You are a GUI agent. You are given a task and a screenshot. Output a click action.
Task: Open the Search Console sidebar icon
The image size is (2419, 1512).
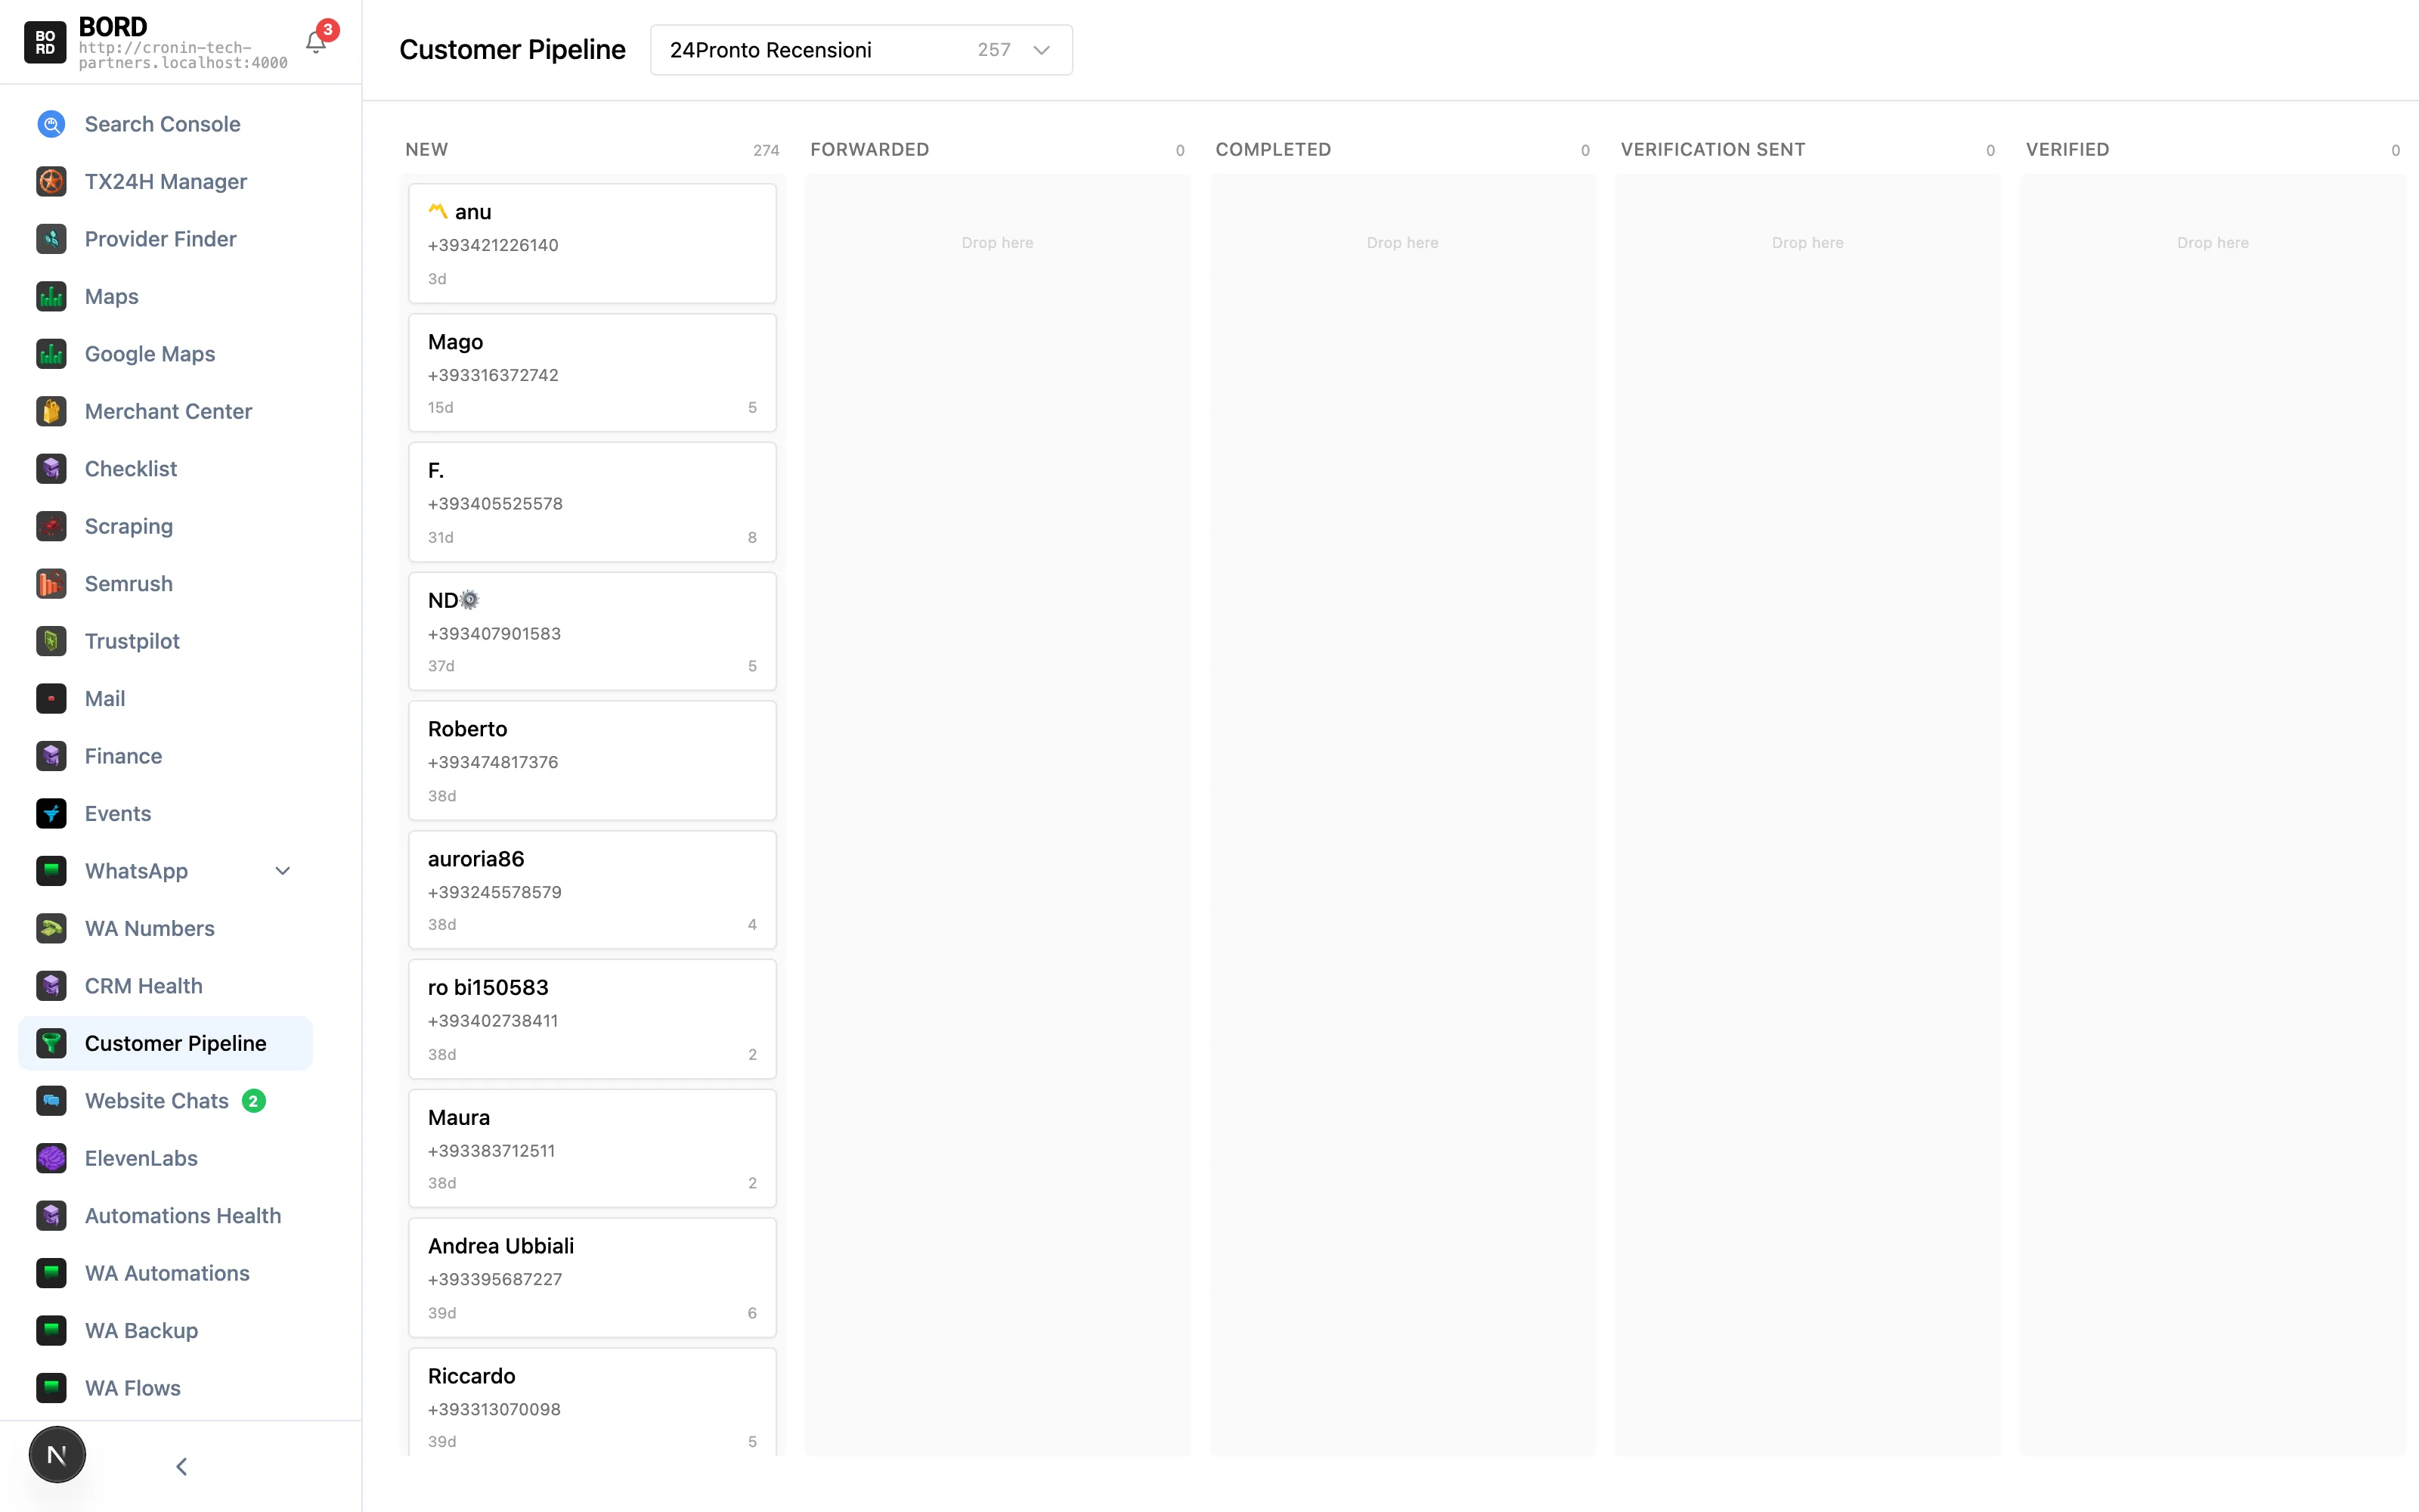pos(51,124)
